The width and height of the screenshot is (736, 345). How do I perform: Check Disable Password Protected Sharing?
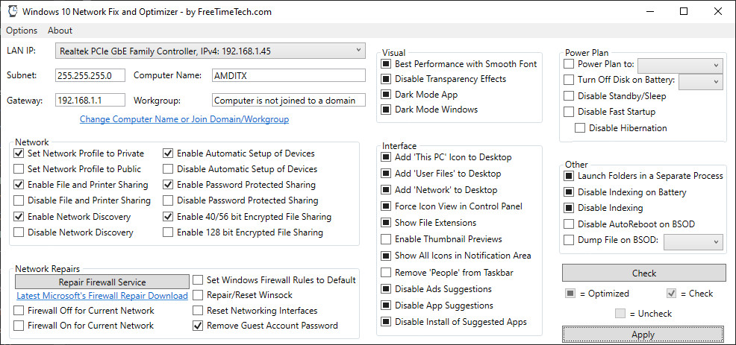[168, 200]
